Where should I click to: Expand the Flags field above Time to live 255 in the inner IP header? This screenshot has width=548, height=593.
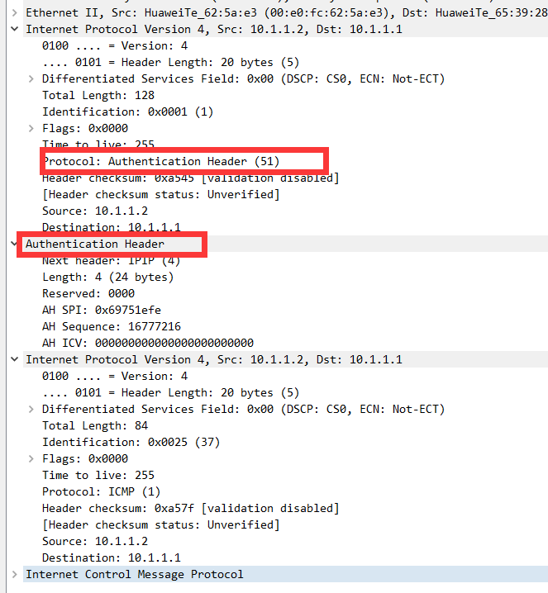pyautogui.click(x=31, y=458)
